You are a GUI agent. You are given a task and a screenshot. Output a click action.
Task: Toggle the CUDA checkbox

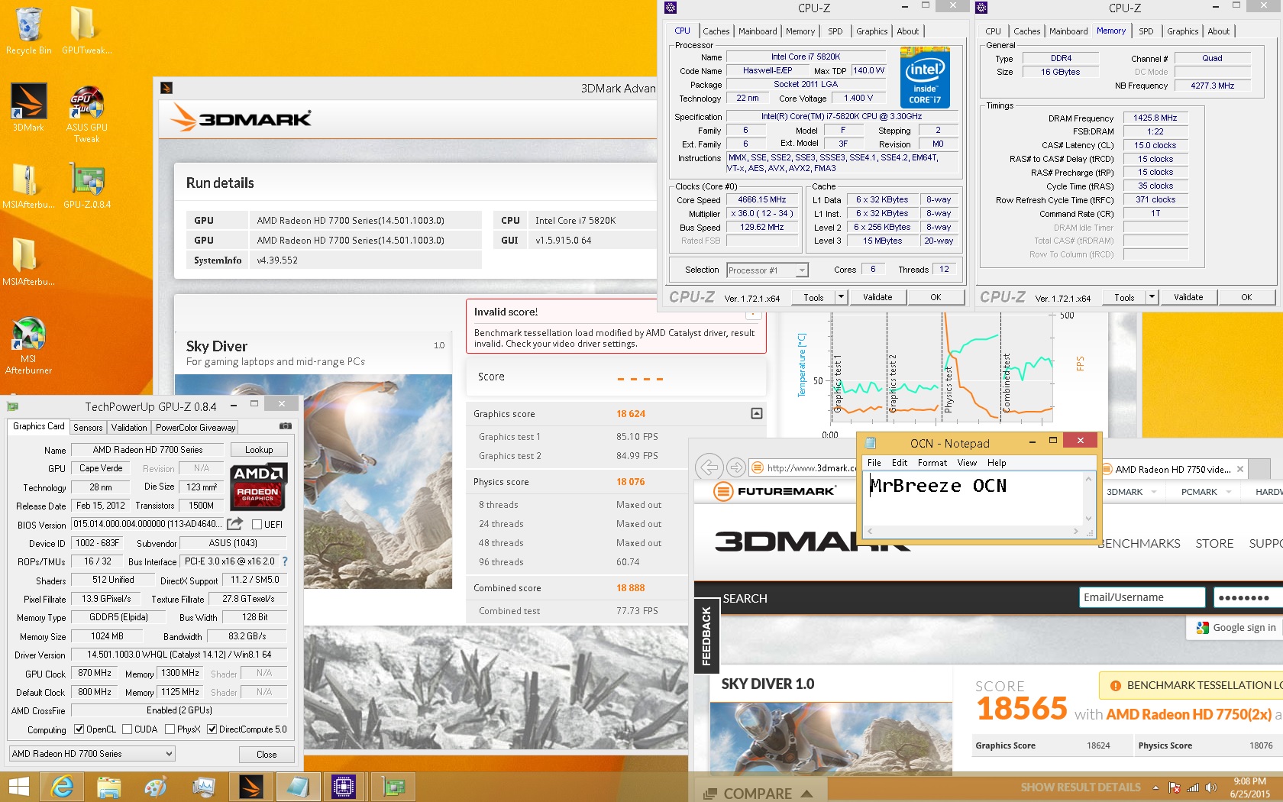click(x=127, y=729)
